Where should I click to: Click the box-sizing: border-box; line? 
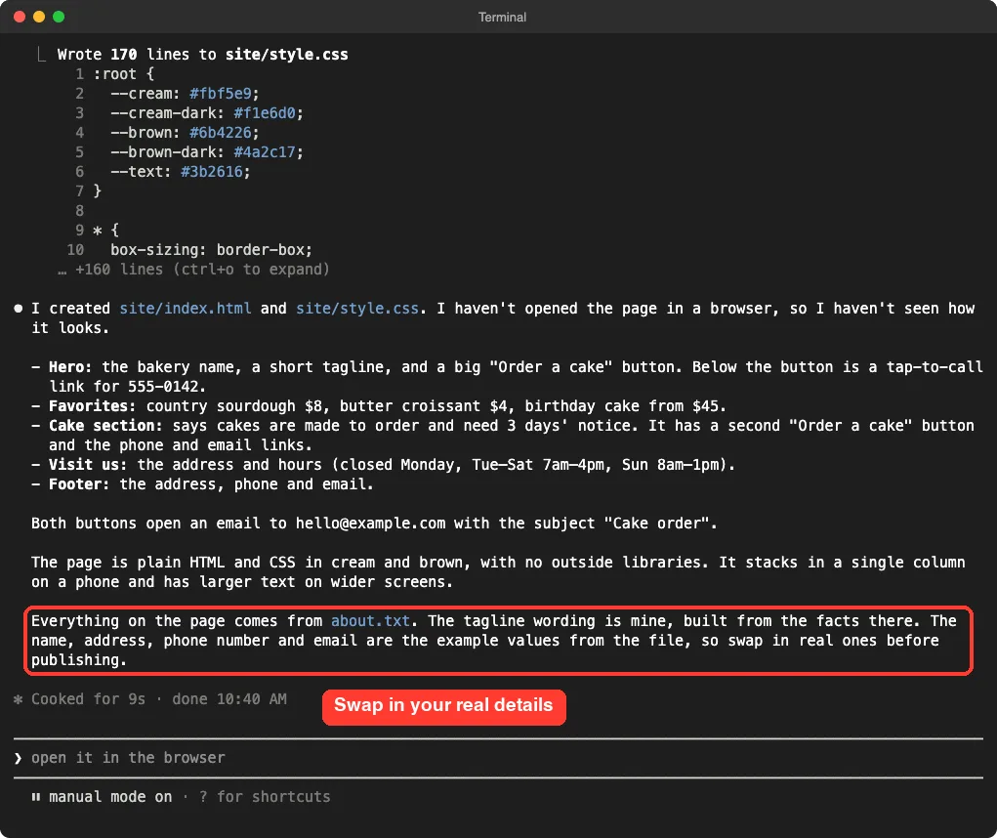tap(212, 250)
